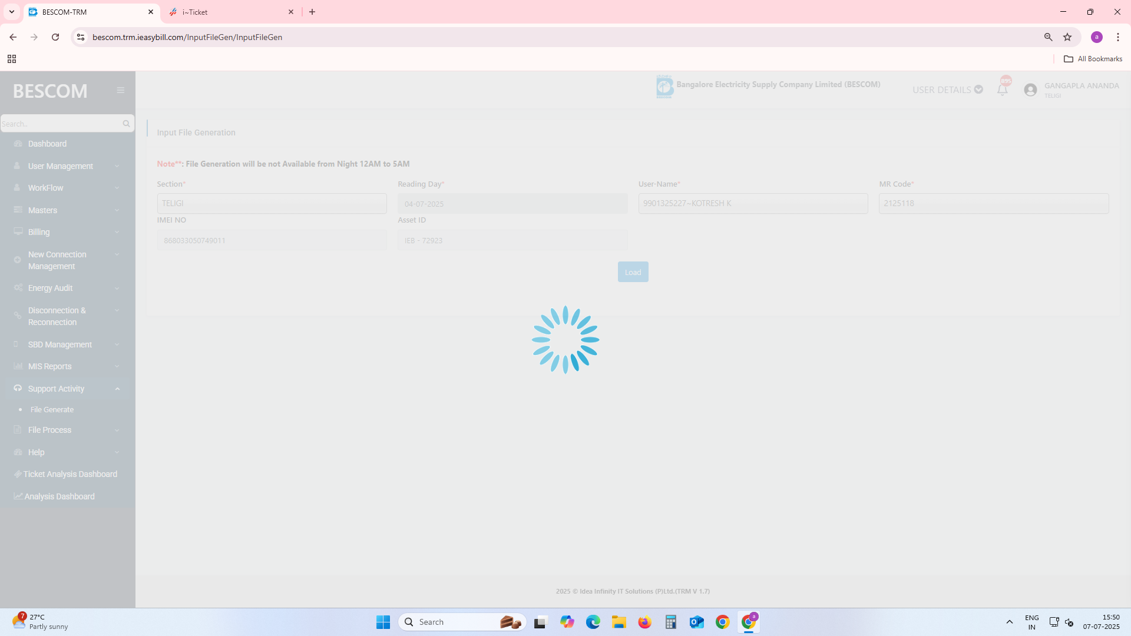This screenshot has height=636, width=1131.
Task: Open Windows Start menu
Action: [383, 622]
